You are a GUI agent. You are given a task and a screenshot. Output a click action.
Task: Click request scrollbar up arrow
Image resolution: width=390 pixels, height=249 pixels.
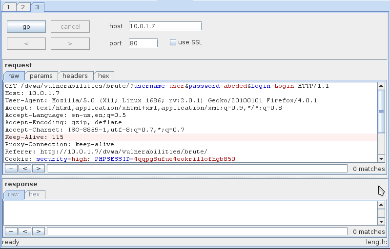[381, 86]
